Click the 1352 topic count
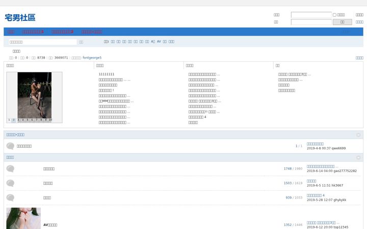The width and height of the screenshot is (367, 229). [x=287, y=225]
